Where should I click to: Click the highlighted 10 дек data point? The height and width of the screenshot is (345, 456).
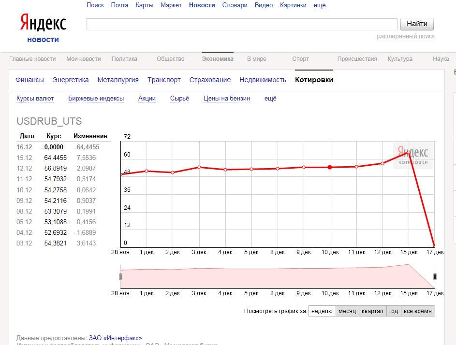[330, 167]
